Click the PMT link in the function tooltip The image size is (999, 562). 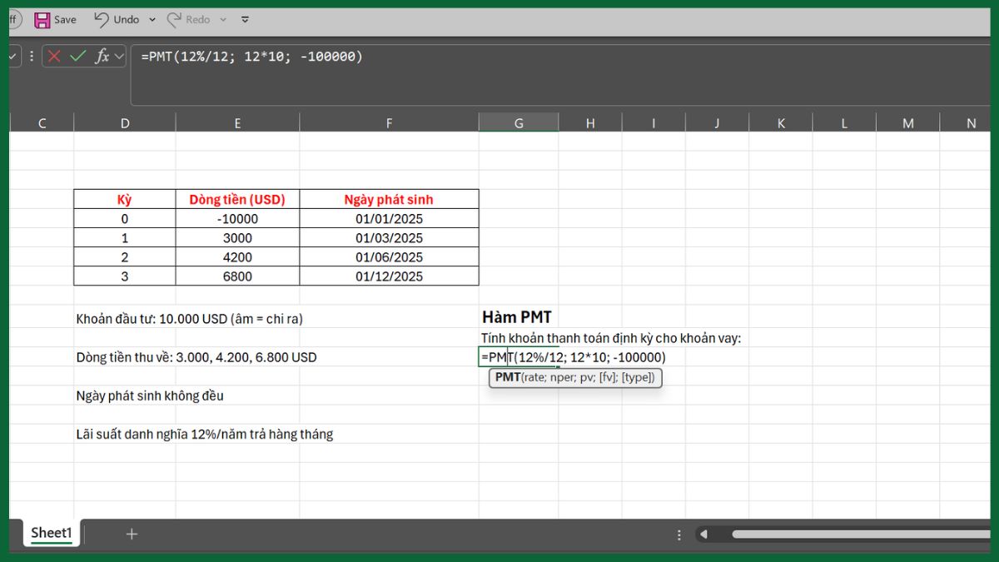click(510, 377)
